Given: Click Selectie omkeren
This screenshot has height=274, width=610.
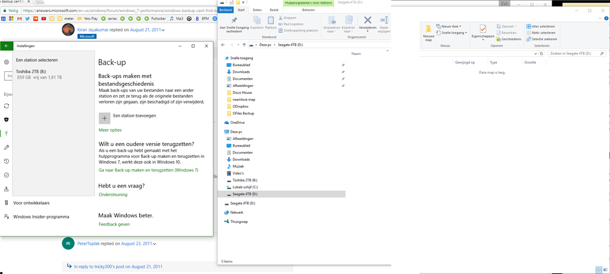Looking at the screenshot, I should [x=541, y=39].
